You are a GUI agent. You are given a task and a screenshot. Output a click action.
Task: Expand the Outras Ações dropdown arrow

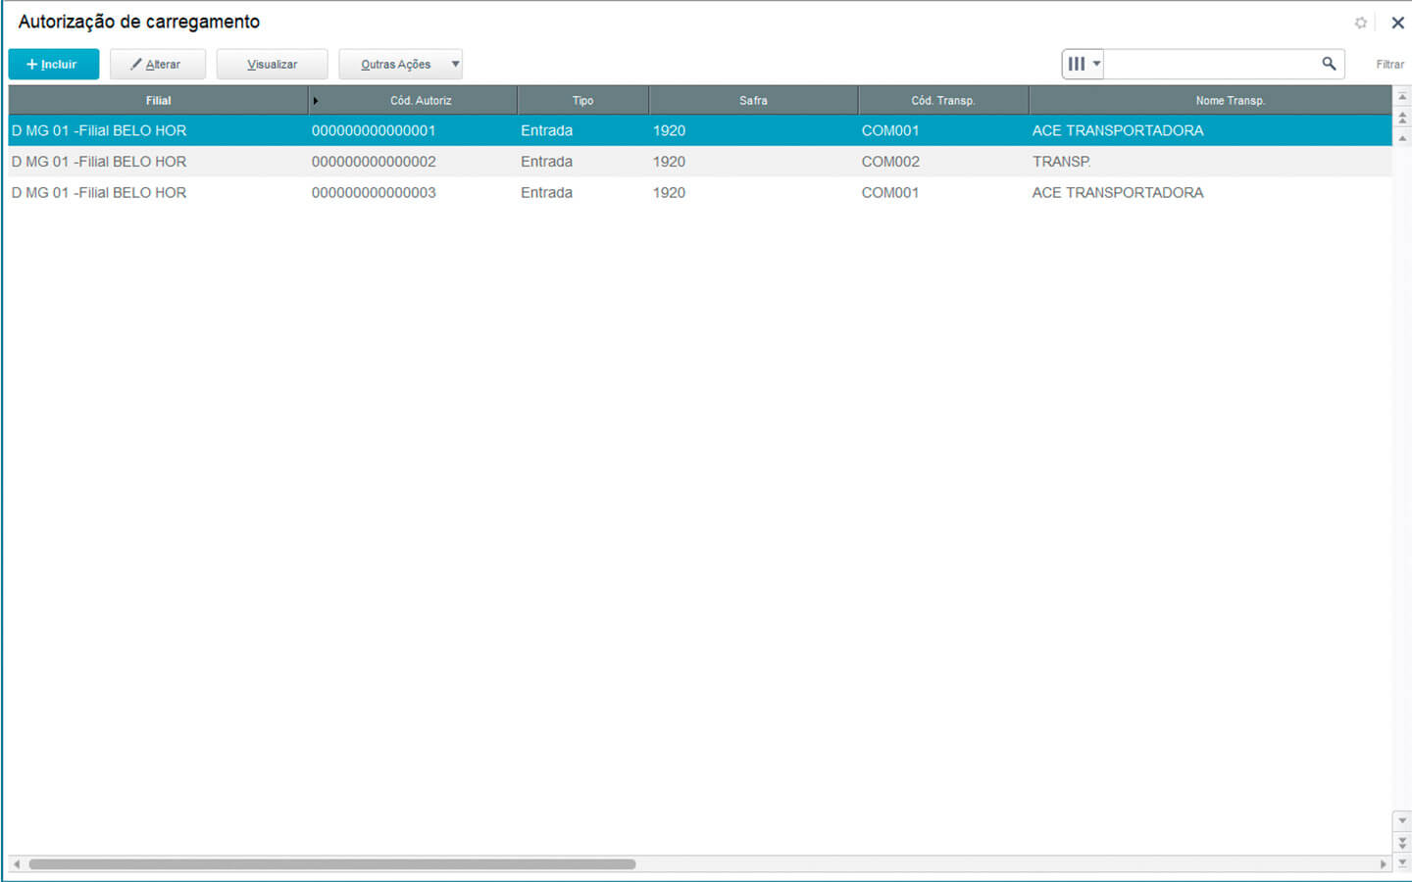pos(455,65)
